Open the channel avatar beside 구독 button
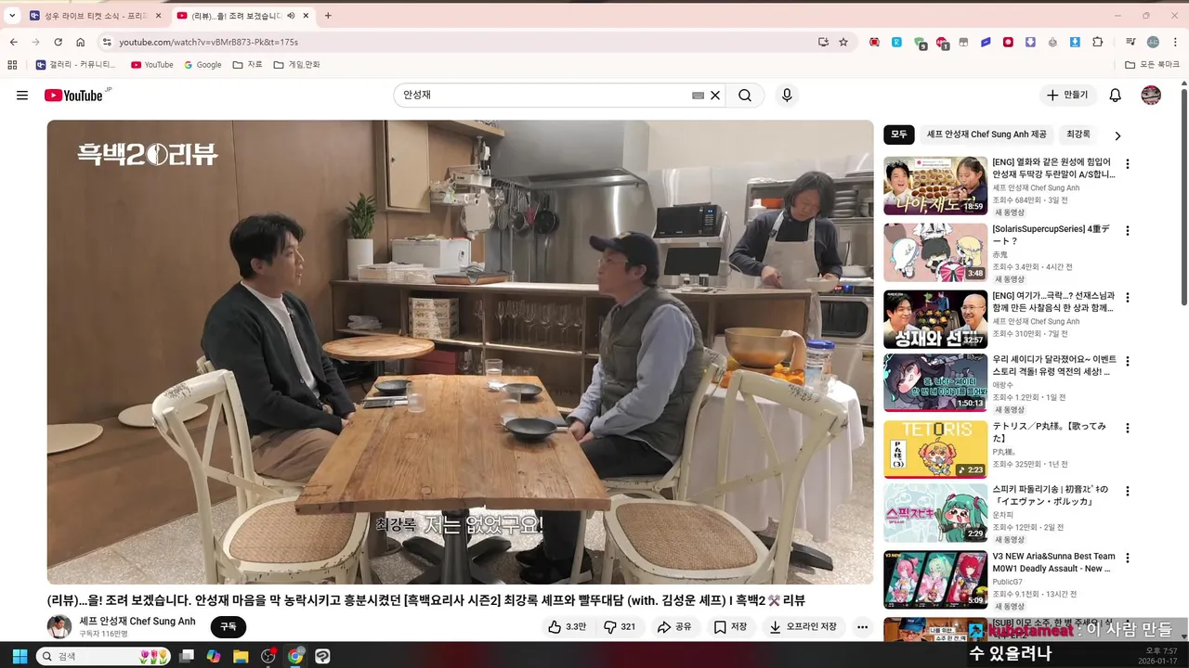Image resolution: width=1189 pixels, height=668 pixels. (59, 627)
